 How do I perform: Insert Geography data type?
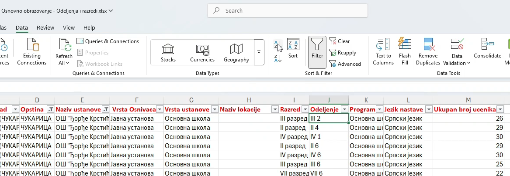click(x=236, y=53)
